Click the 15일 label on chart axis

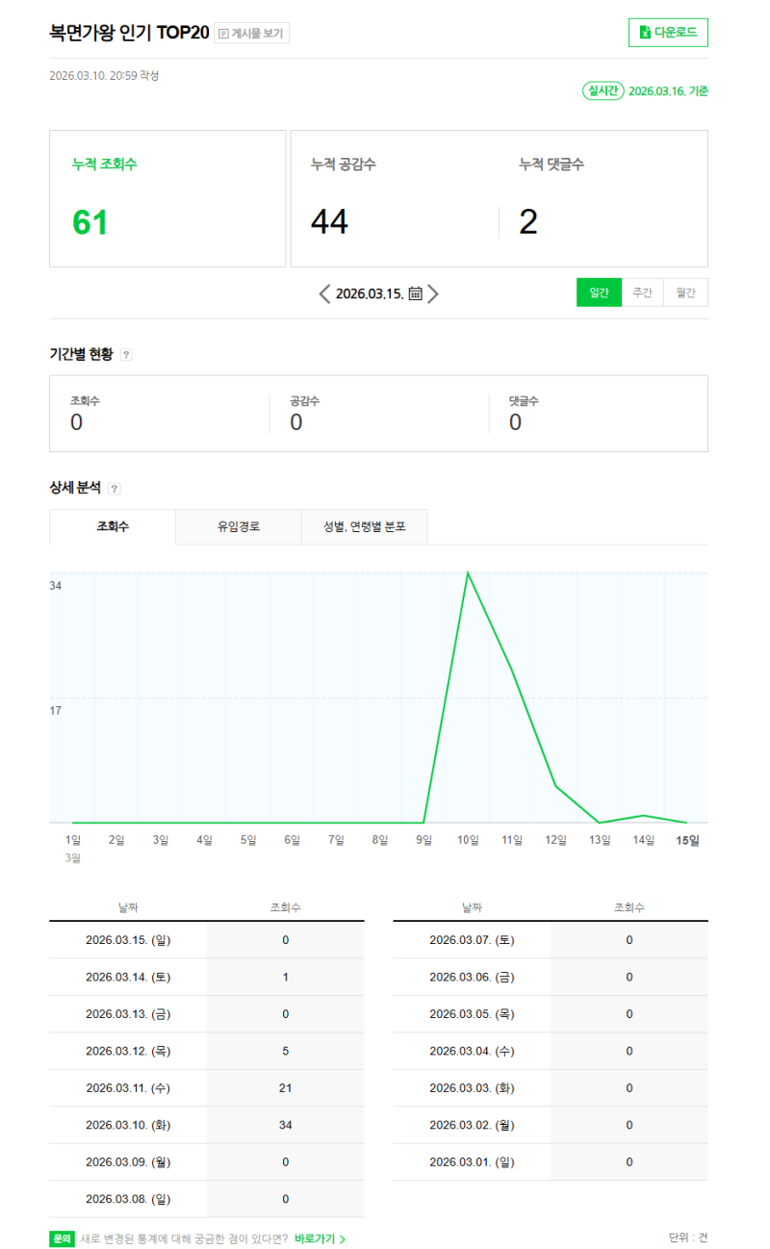click(687, 840)
